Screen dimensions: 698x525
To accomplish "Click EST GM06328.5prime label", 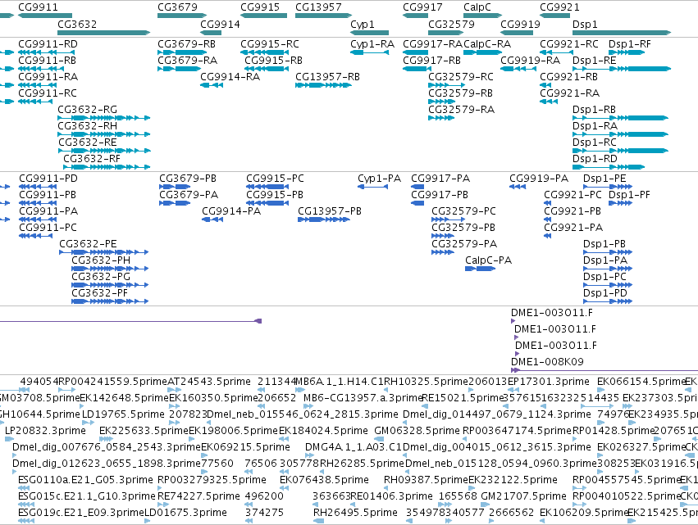I will click(x=417, y=430).
